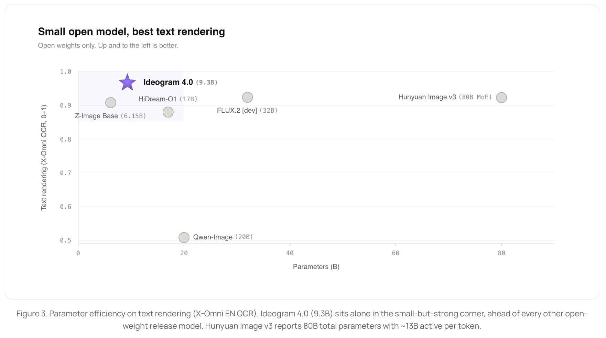Click the Parameters (B) x-axis title

316,267
